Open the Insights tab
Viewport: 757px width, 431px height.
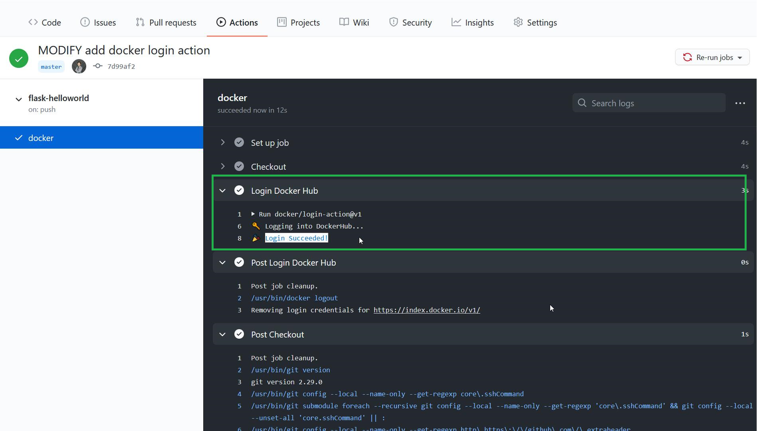[473, 22]
